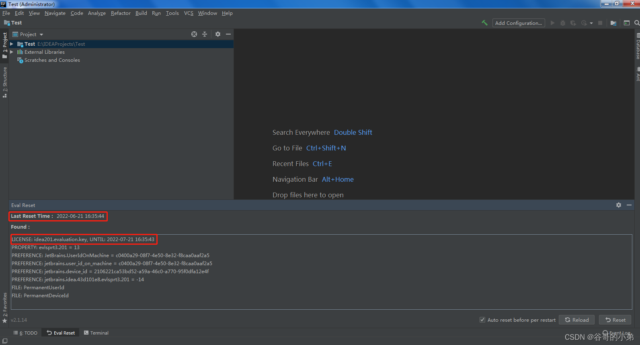
Task: Click the v2.1.14 version label
Action: 19,320
